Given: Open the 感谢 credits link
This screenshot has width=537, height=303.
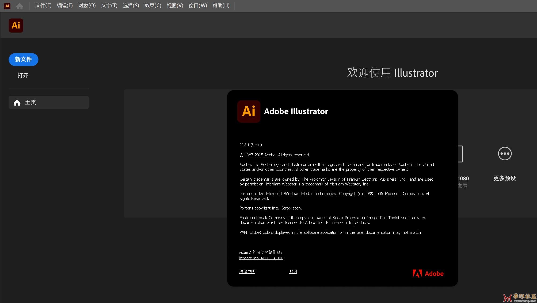Looking at the screenshot, I should click(293, 271).
